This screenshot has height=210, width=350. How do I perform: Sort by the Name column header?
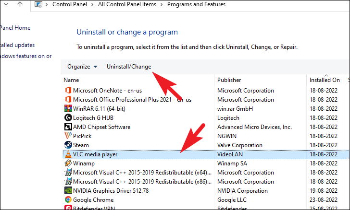[71, 80]
